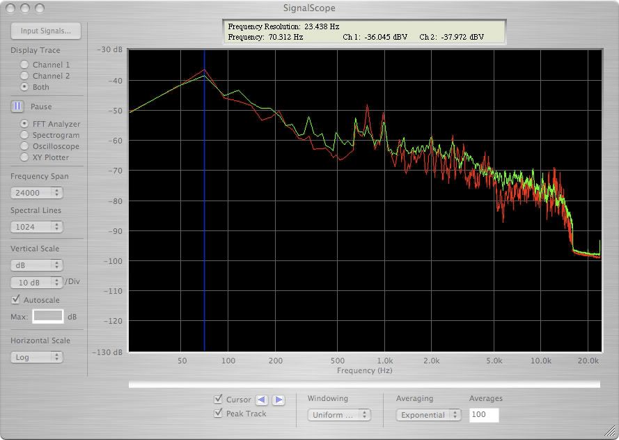Expand the Windowing Uniform dropdown

click(x=339, y=415)
